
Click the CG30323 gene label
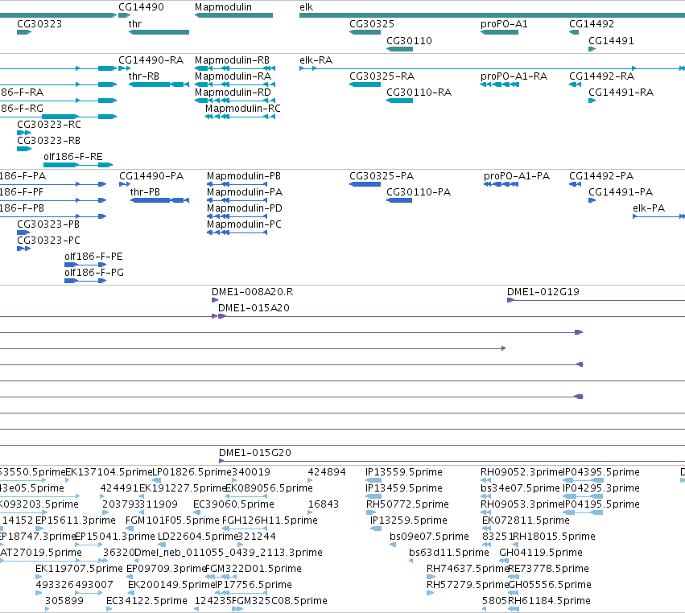[x=39, y=24]
